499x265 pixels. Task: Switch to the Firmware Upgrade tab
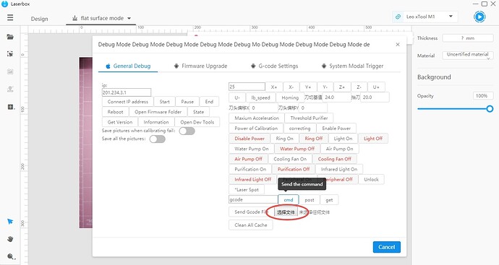(200, 66)
